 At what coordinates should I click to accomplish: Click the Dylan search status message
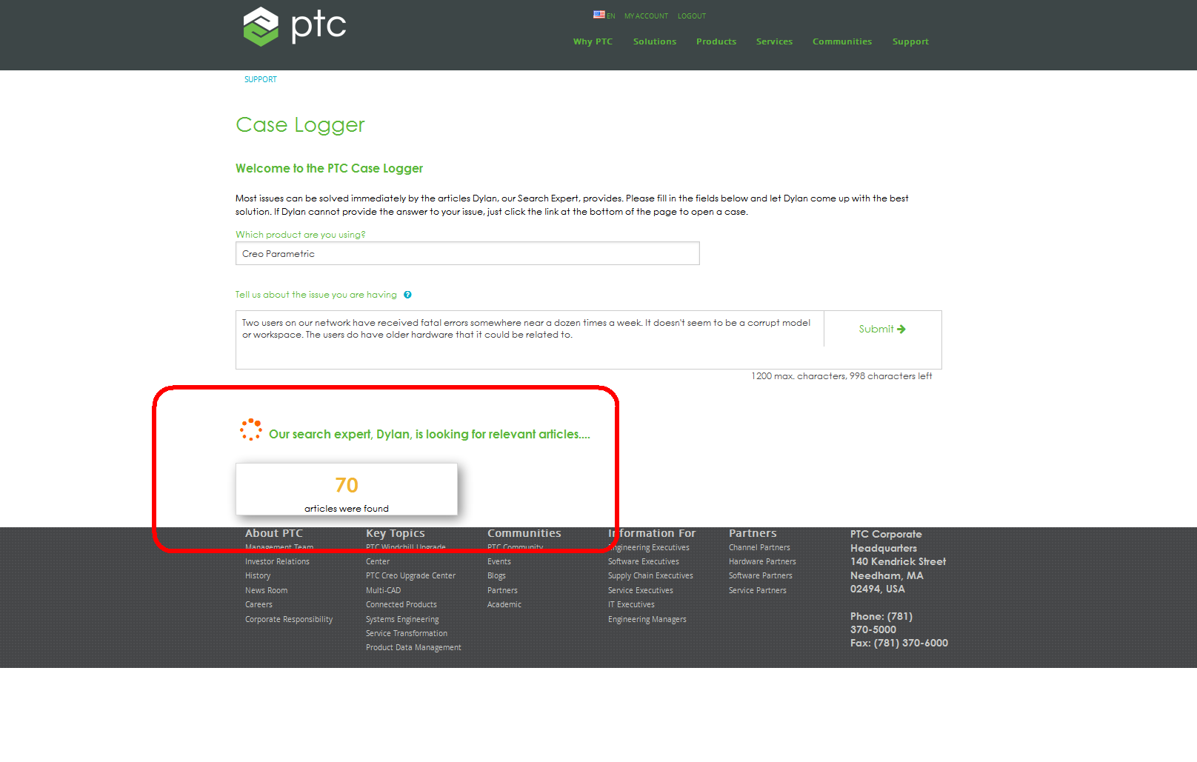click(x=429, y=434)
